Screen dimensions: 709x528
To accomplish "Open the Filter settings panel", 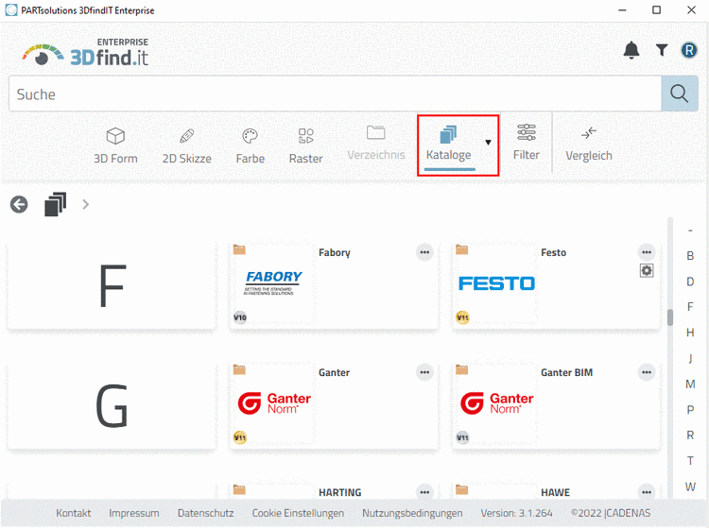I will pyautogui.click(x=527, y=143).
